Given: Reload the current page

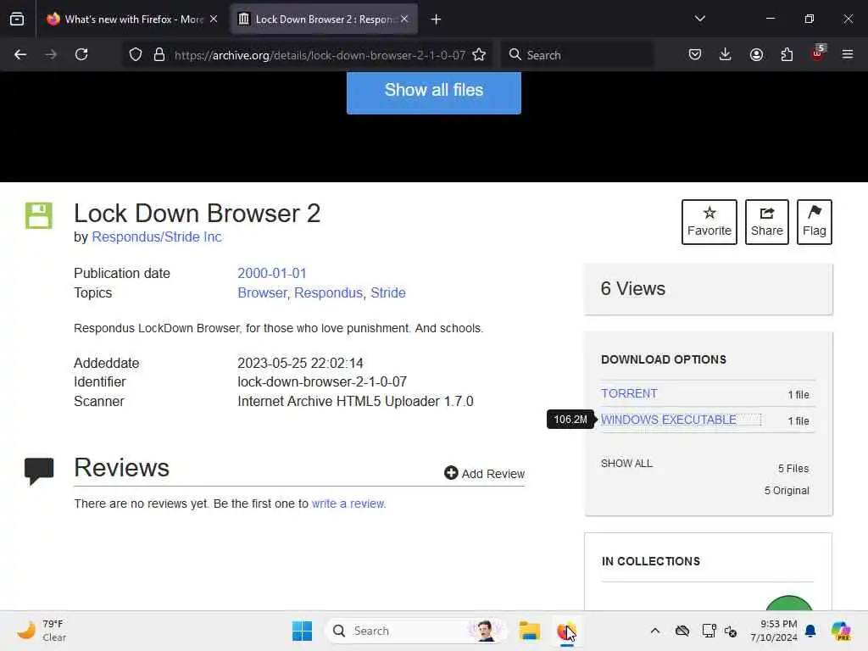Looking at the screenshot, I should [81, 54].
